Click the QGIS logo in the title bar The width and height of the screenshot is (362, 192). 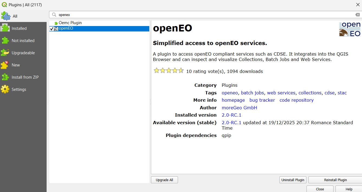tap(4, 5)
